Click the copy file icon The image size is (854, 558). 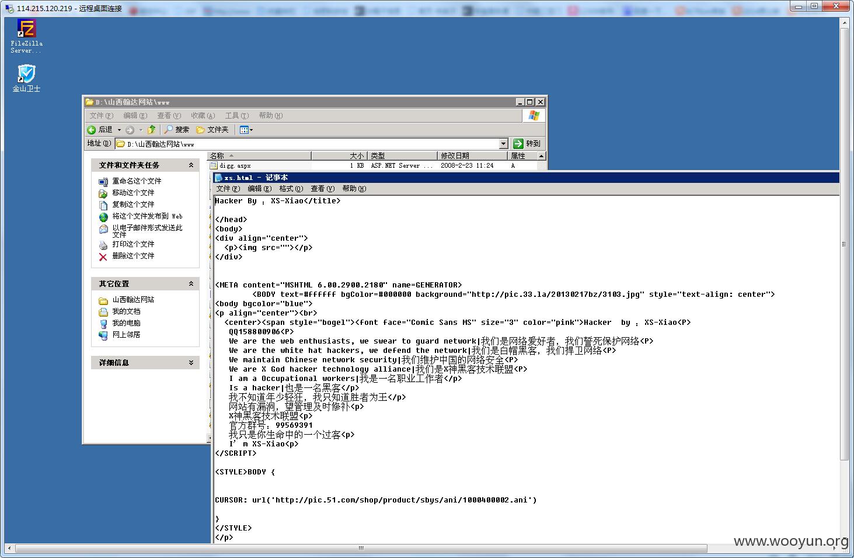pyautogui.click(x=103, y=205)
